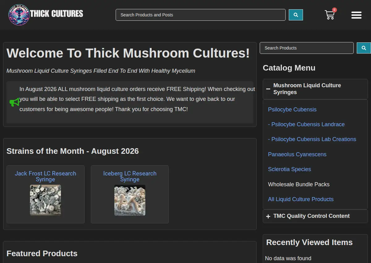The width and height of the screenshot is (371, 263).
Task: Open the hamburger menu icon
Action: click(x=356, y=15)
